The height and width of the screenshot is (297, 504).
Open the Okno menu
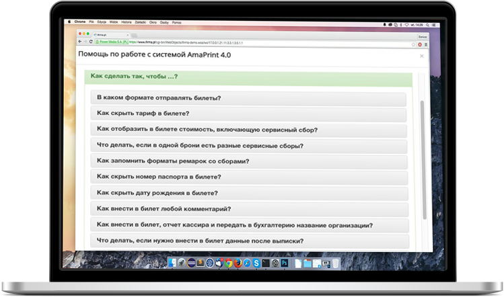(x=153, y=22)
